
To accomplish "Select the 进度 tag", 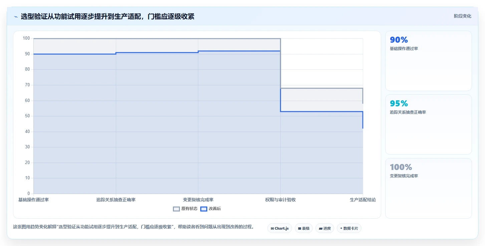I will pos(325,228).
